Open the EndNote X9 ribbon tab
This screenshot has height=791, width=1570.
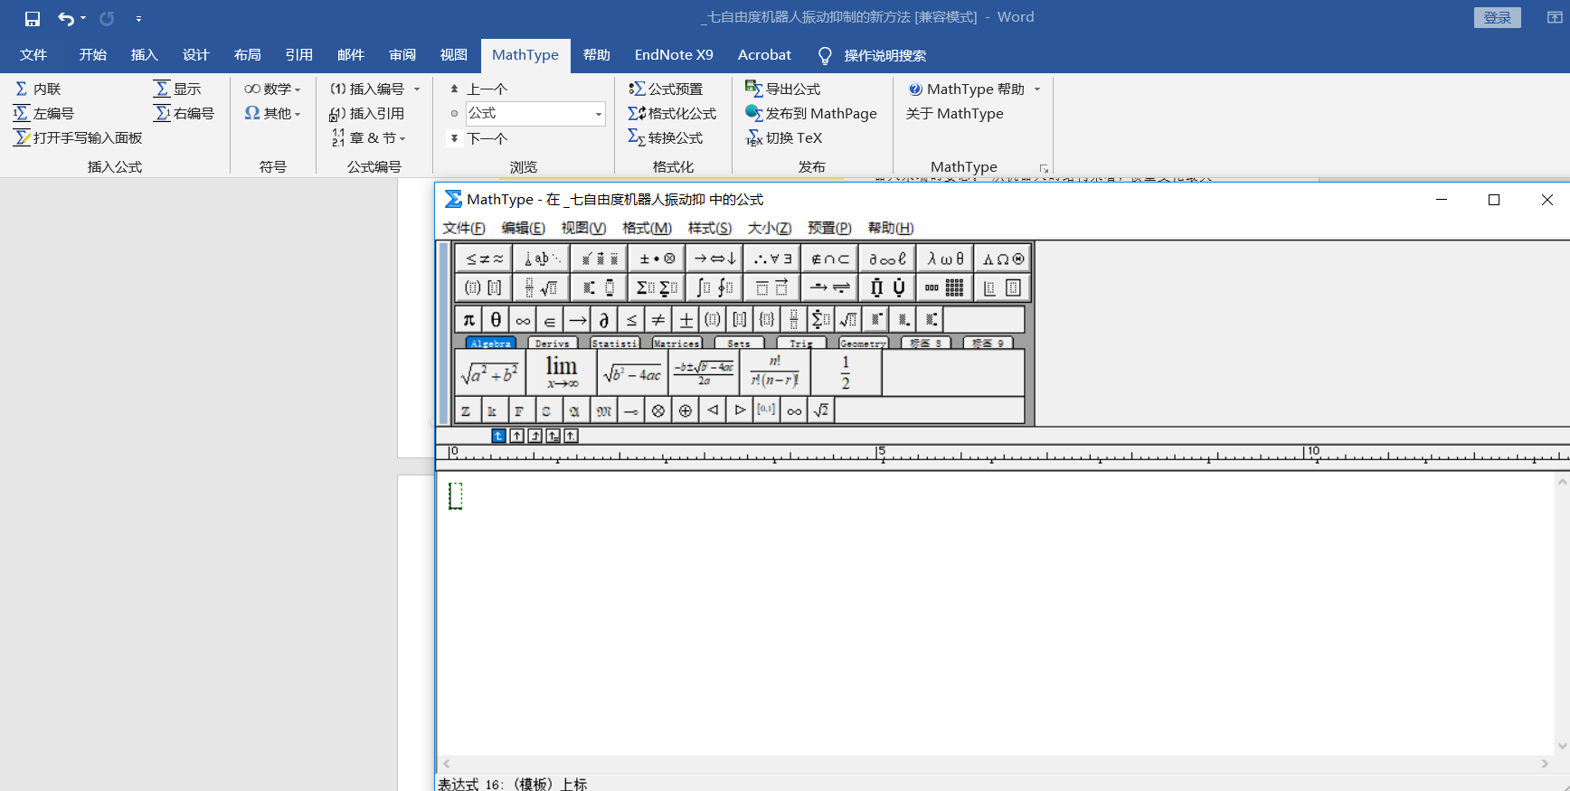[x=674, y=55]
